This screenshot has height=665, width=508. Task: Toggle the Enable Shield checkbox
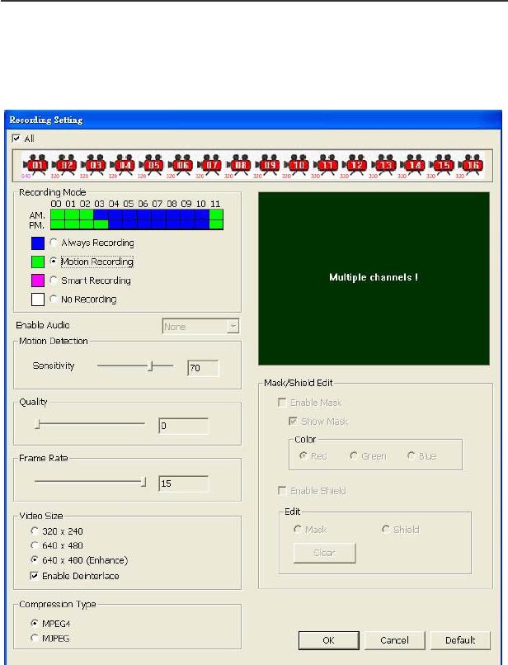pyautogui.click(x=282, y=490)
